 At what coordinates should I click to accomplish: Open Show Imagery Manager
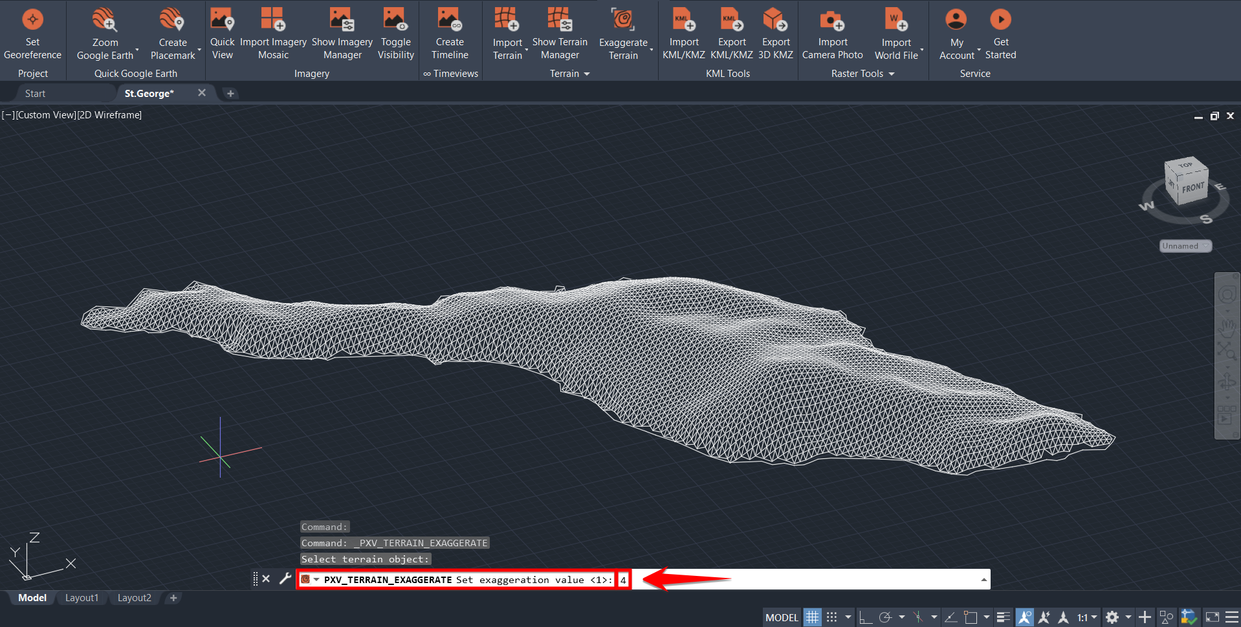pos(342,34)
